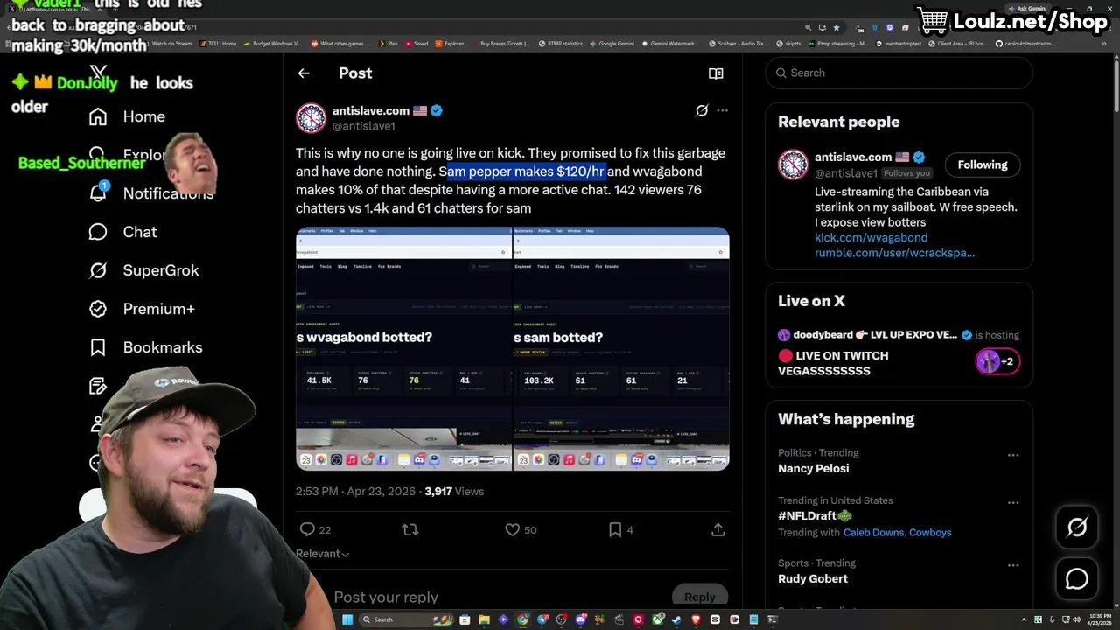Open more options for Nancy Pelosi trend
The image size is (1120, 630).
1013,455
